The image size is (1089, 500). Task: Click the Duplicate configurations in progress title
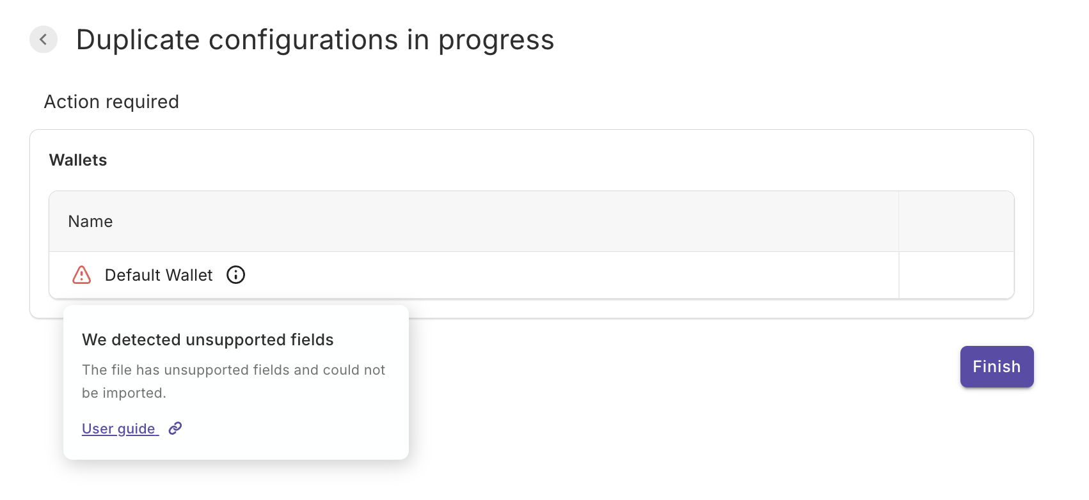pyautogui.click(x=315, y=40)
